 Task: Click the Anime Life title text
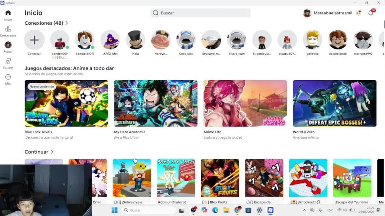pyautogui.click(x=212, y=132)
